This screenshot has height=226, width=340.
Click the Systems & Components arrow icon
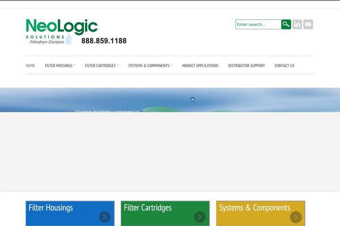pos(296,217)
